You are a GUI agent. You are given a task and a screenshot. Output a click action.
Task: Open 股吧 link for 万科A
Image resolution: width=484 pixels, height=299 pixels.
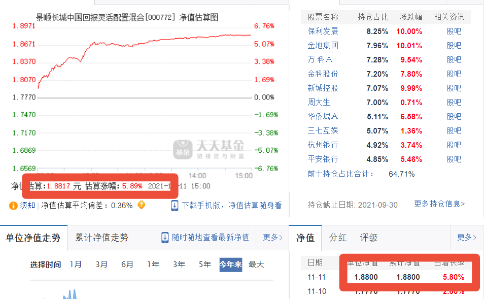click(x=454, y=60)
